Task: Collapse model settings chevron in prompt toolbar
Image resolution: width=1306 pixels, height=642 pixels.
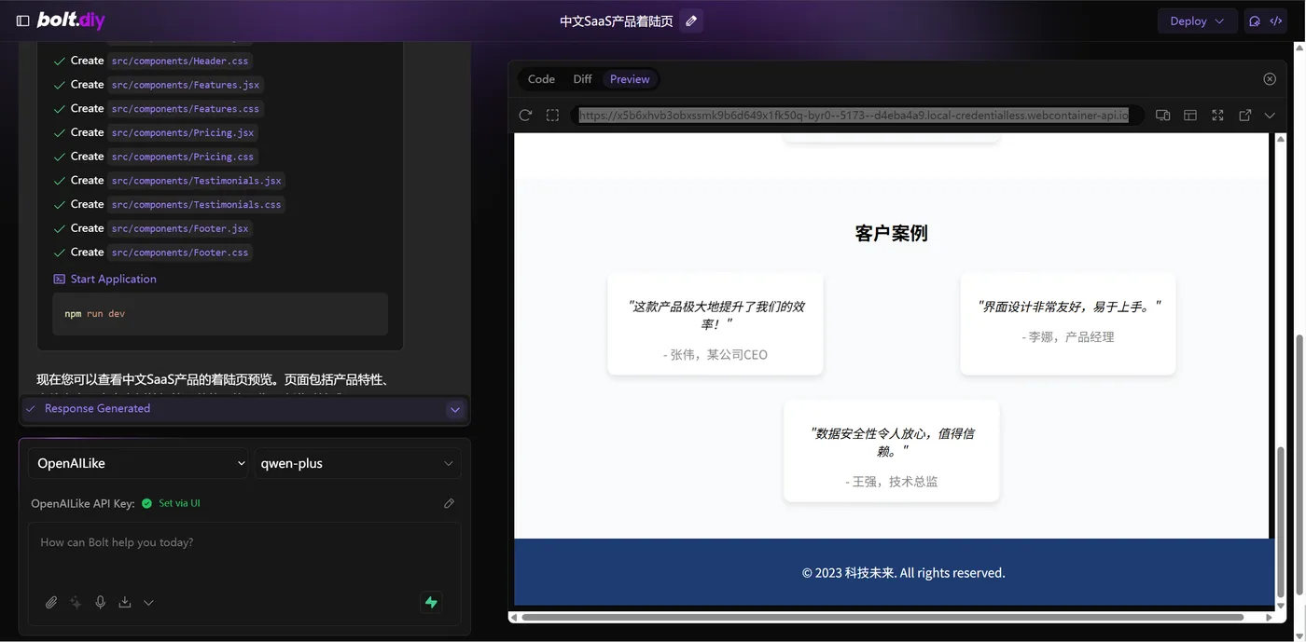Action: point(148,602)
